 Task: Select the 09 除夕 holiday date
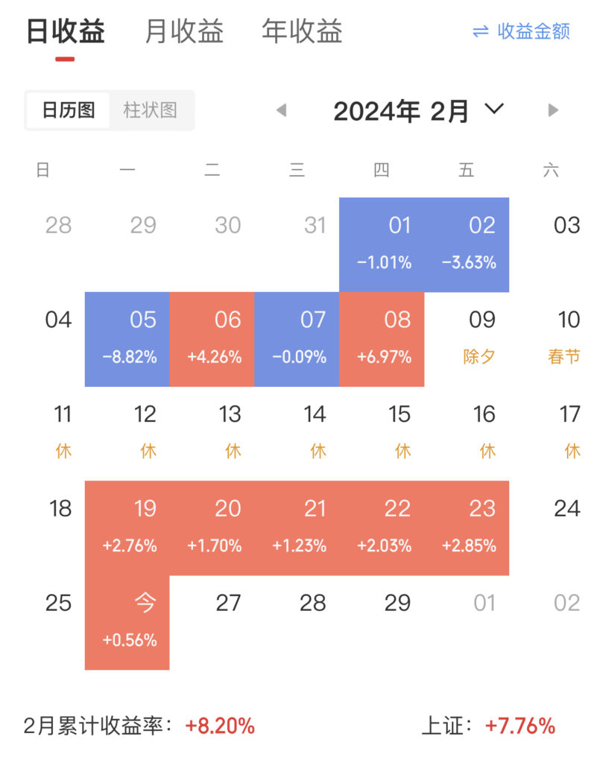point(467,339)
